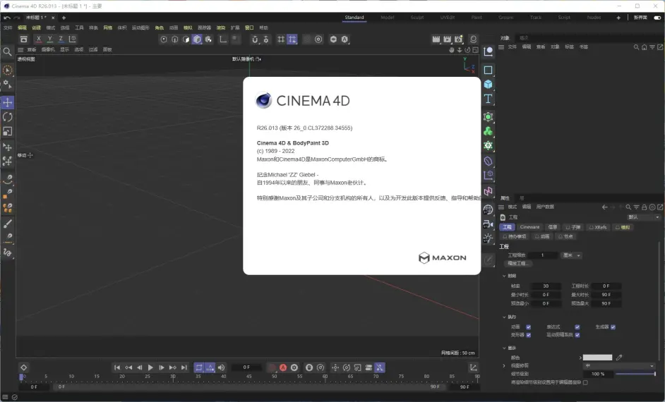
Task: Click the color swatch in display section
Action: coord(597,358)
